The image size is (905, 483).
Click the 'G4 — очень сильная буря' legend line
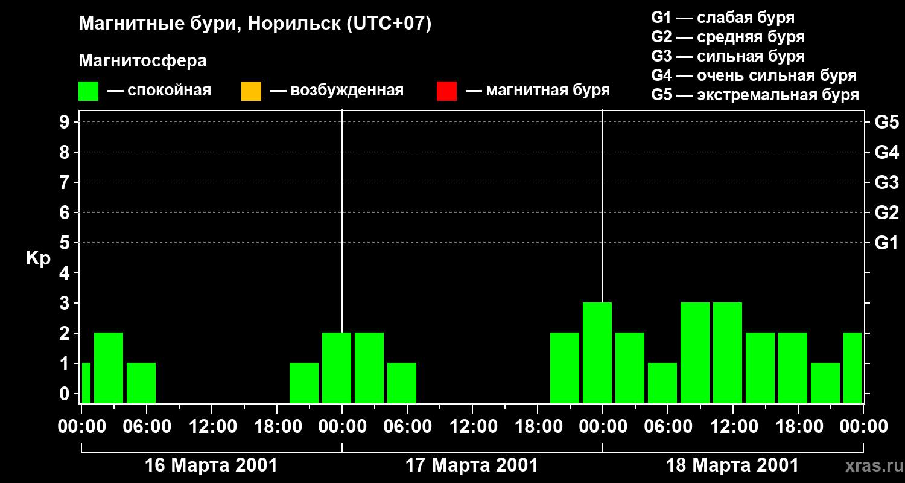(x=754, y=75)
